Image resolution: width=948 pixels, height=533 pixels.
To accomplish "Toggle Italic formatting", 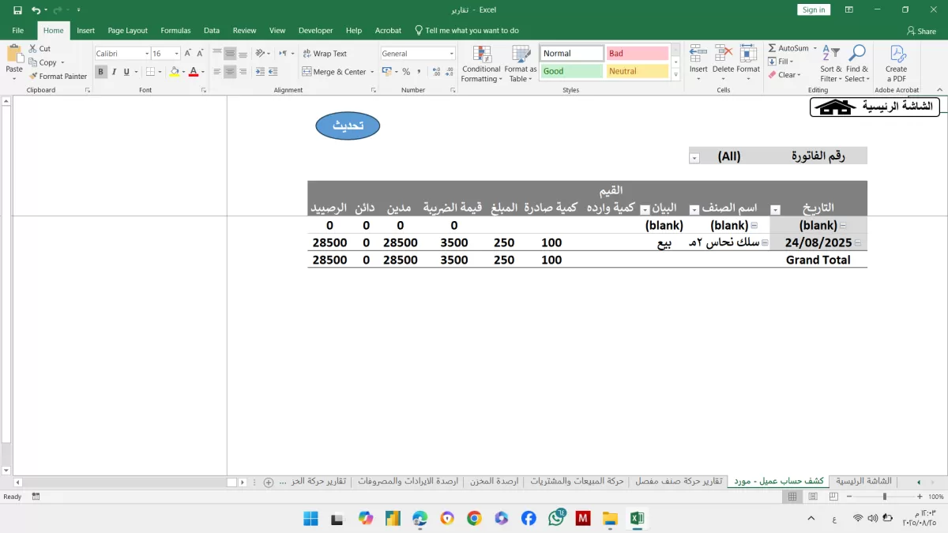I will [x=114, y=72].
